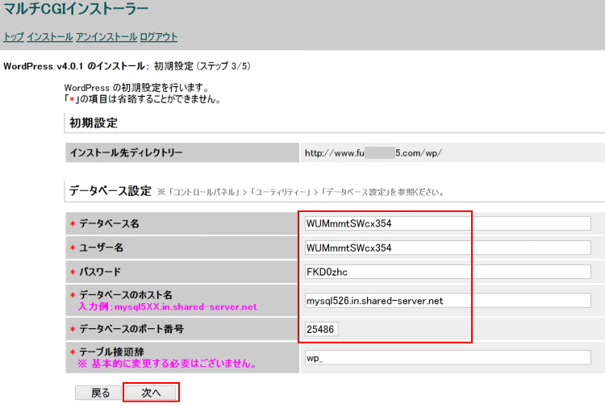The width and height of the screenshot is (605, 412).
Task: Click the ユーザー名 label
Action: [101, 248]
